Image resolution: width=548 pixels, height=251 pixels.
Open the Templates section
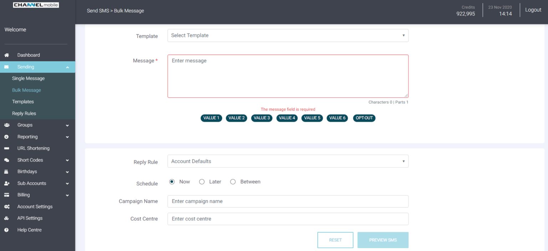[x=23, y=102]
